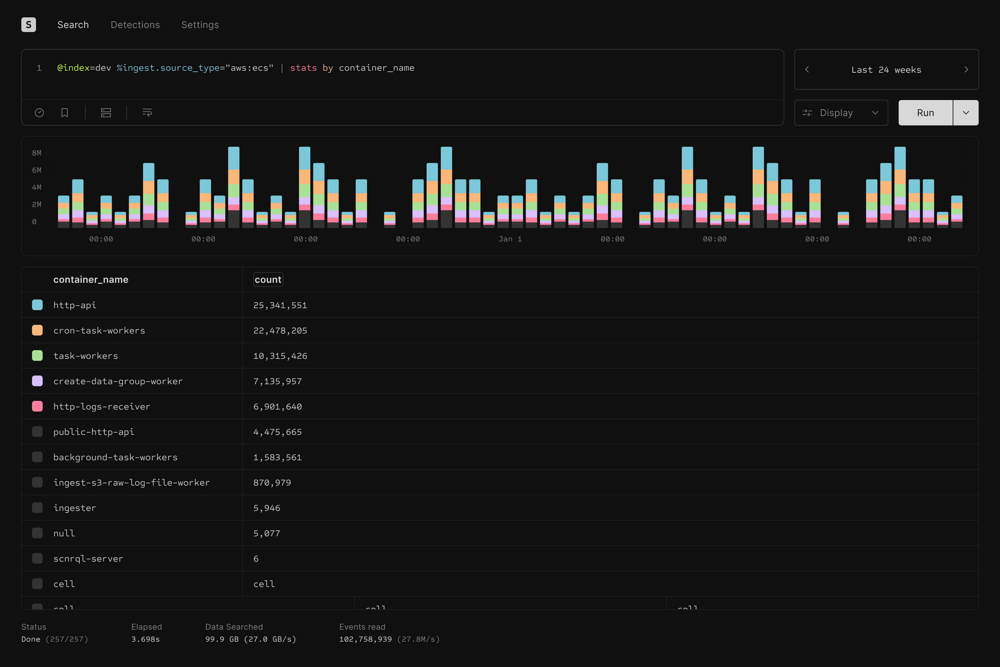
Task: Select the http-logs-receiver row name
Action: pyautogui.click(x=102, y=406)
